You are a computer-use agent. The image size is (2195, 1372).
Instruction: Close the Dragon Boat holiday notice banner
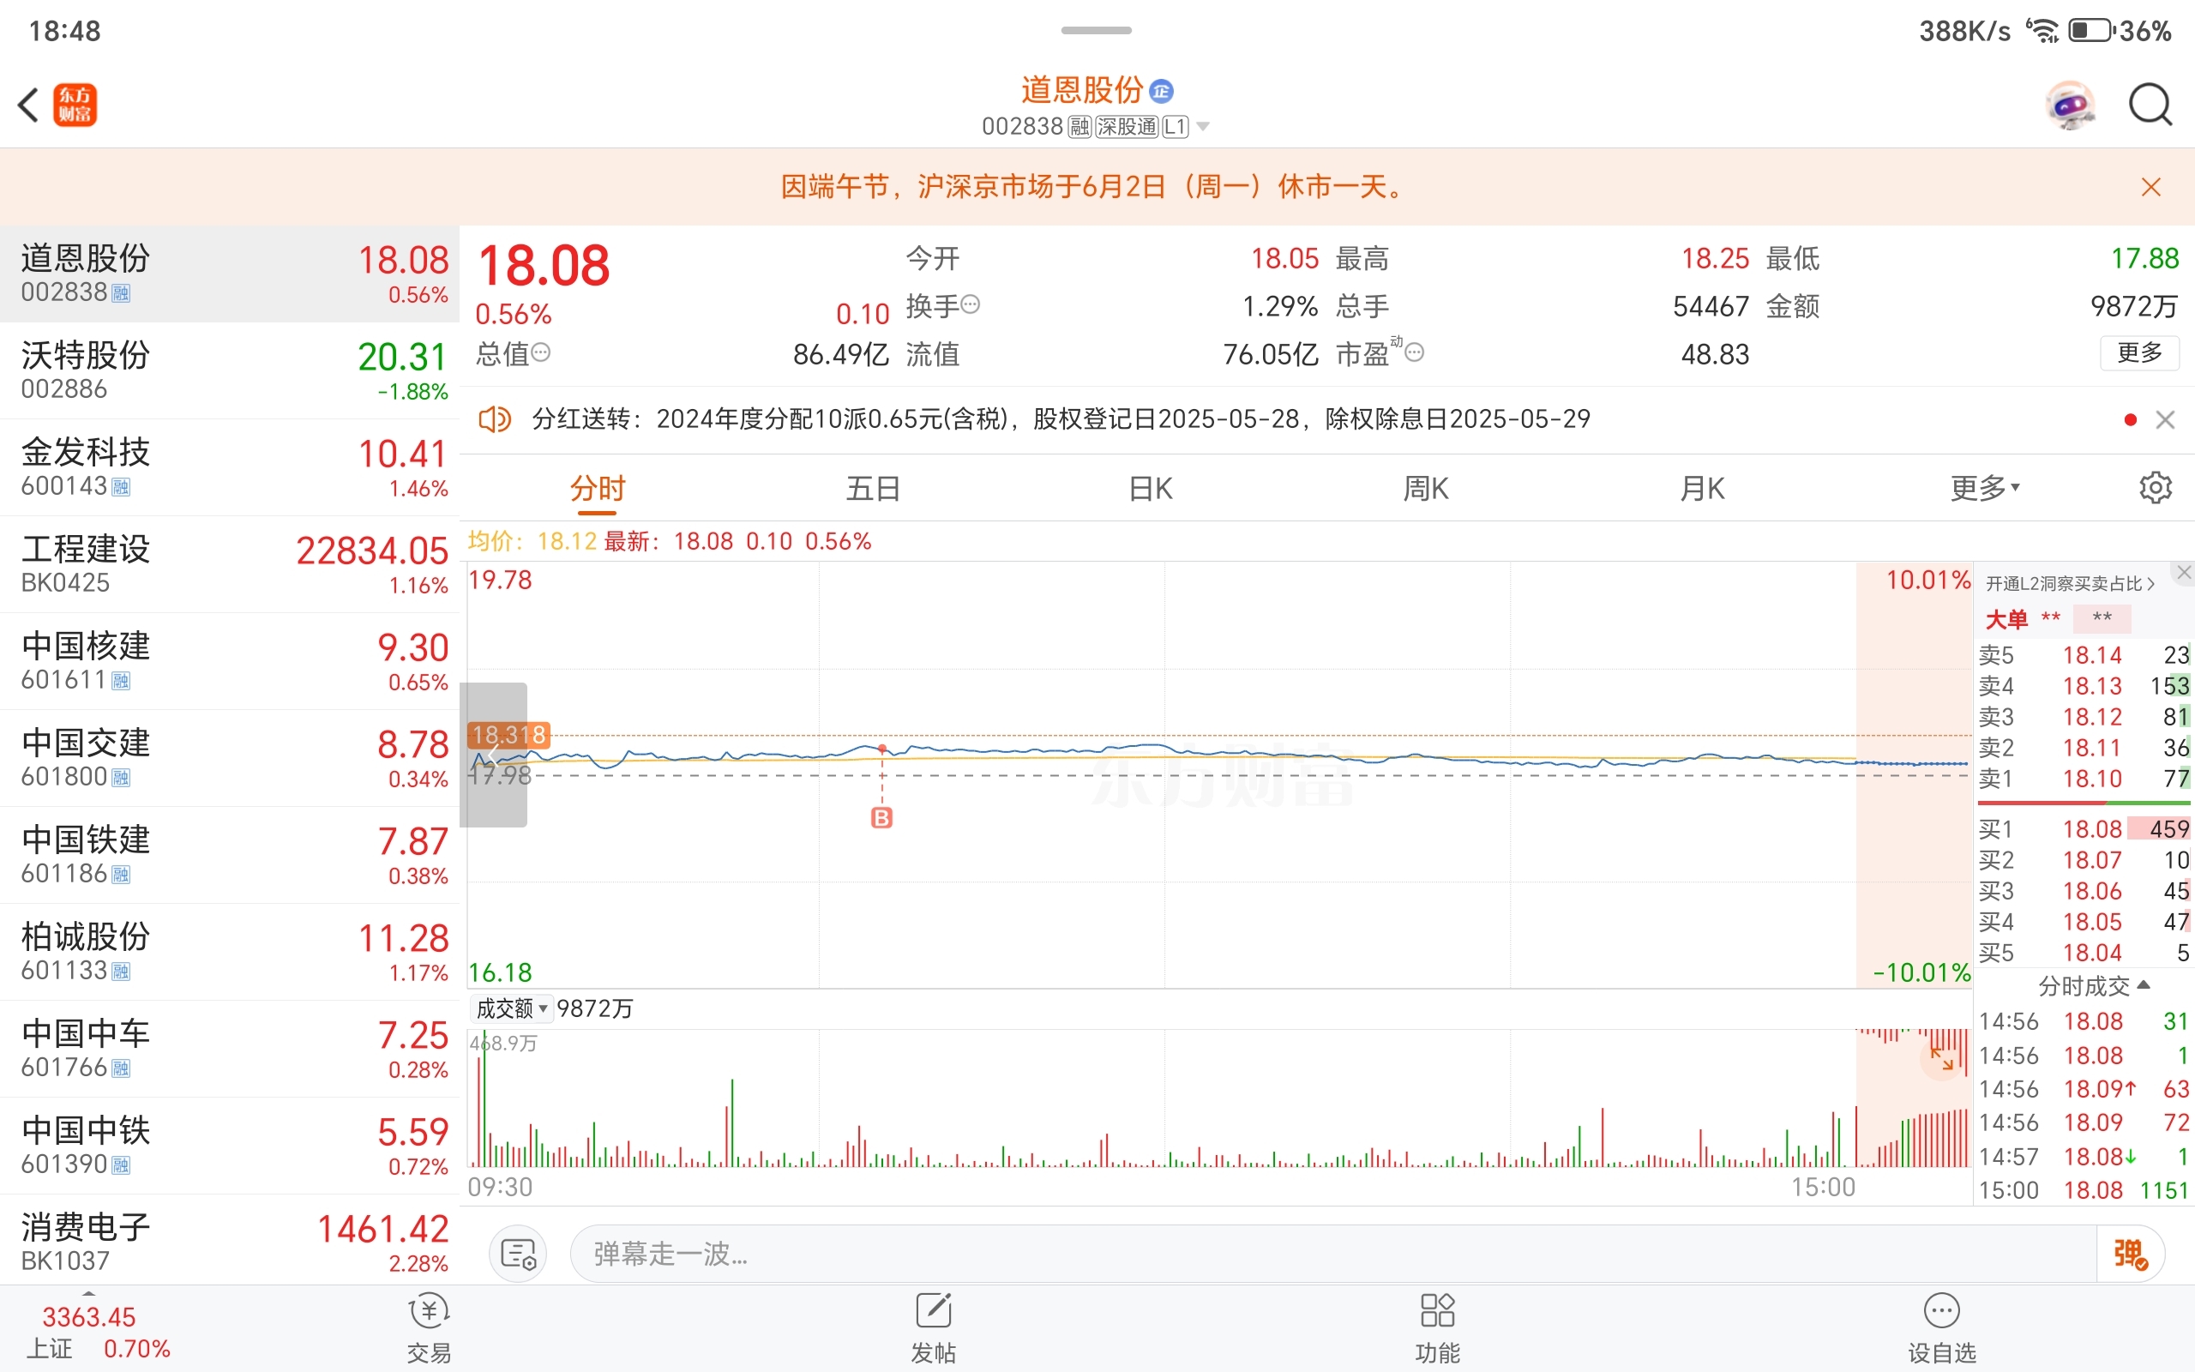tap(2150, 187)
